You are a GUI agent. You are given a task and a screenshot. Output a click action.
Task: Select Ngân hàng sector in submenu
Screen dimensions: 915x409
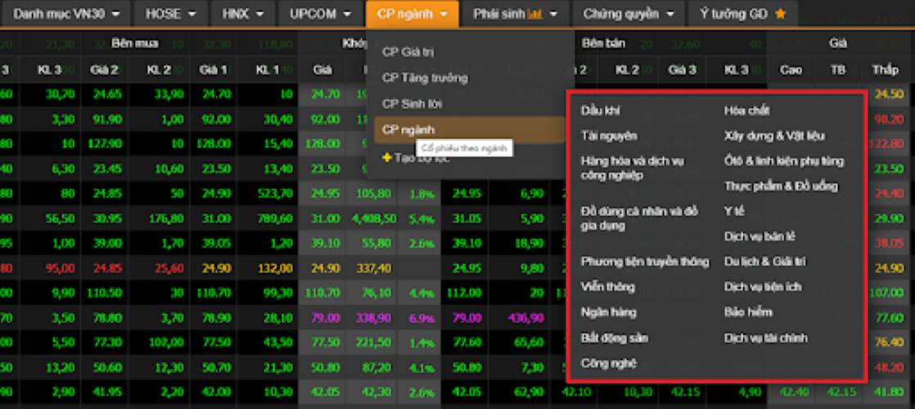[x=608, y=312]
